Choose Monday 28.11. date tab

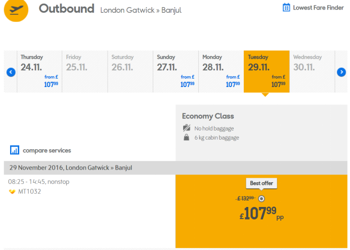[x=221, y=71]
